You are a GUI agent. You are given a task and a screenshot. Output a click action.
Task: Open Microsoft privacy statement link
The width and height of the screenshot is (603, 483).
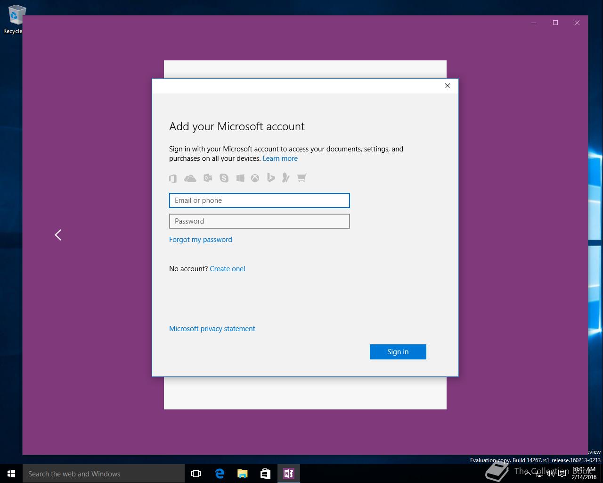tap(212, 329)
